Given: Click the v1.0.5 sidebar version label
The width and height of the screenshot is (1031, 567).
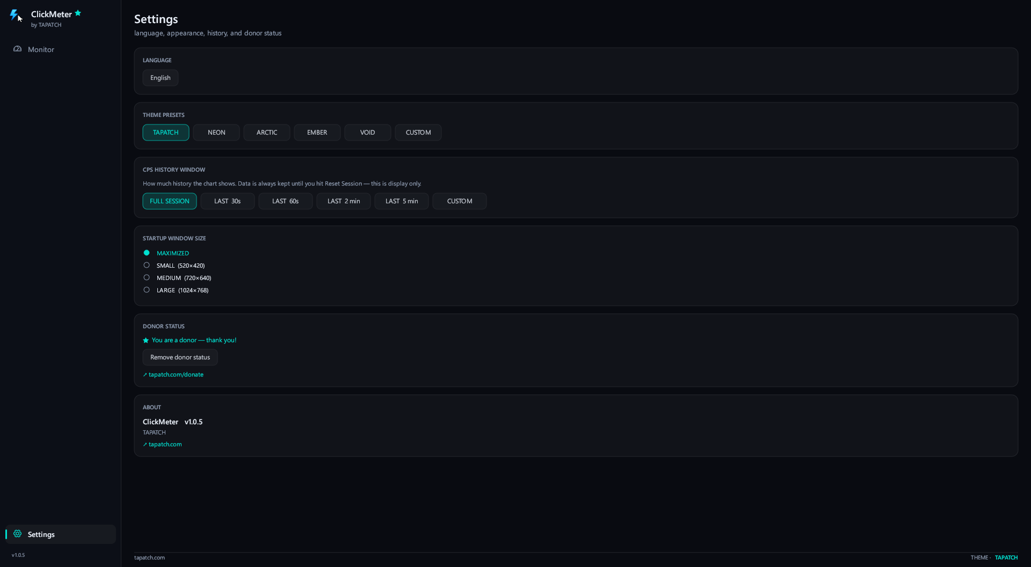Looking at the screenshot, I should point(18,555).
